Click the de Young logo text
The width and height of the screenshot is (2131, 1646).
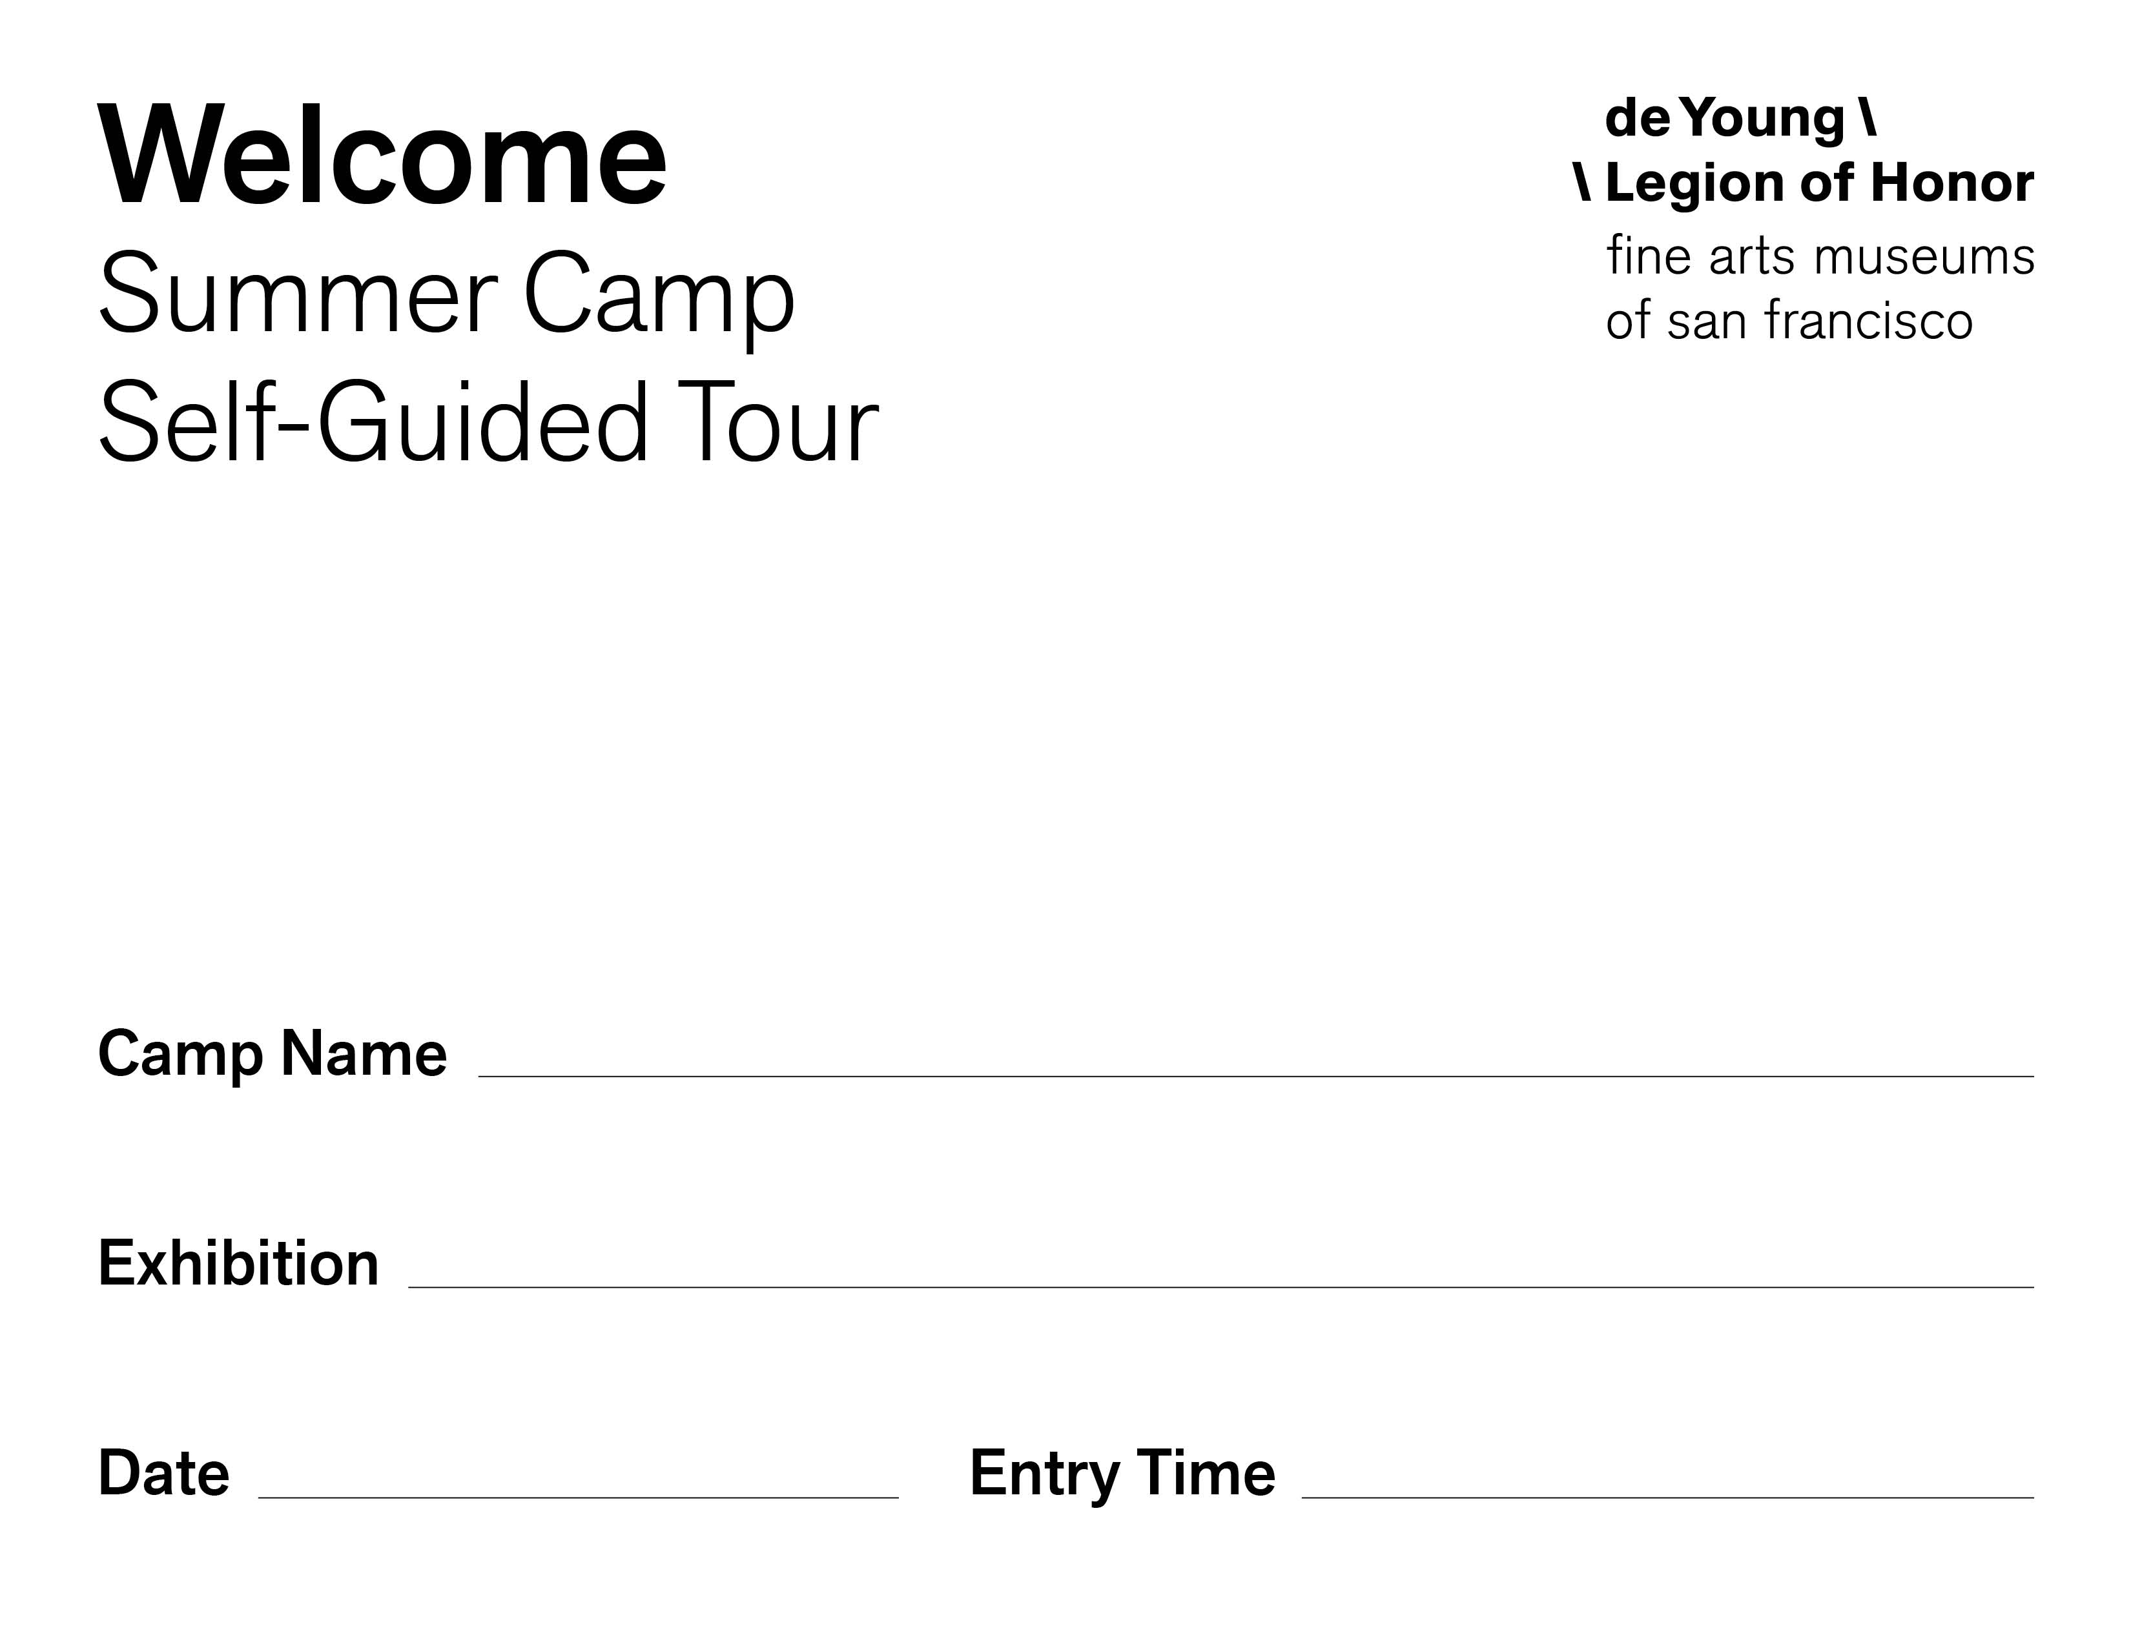[x=1725, y=119]
